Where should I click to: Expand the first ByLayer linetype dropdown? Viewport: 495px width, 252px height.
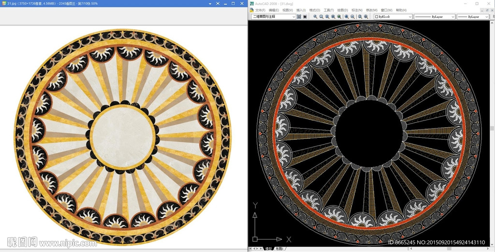[x=453, y=16]
